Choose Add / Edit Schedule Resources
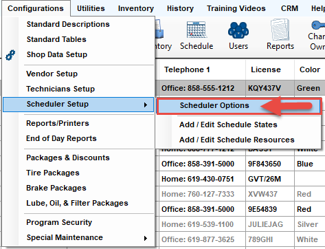Viewport: 325px width, 249px height. [x=237, y=140]
